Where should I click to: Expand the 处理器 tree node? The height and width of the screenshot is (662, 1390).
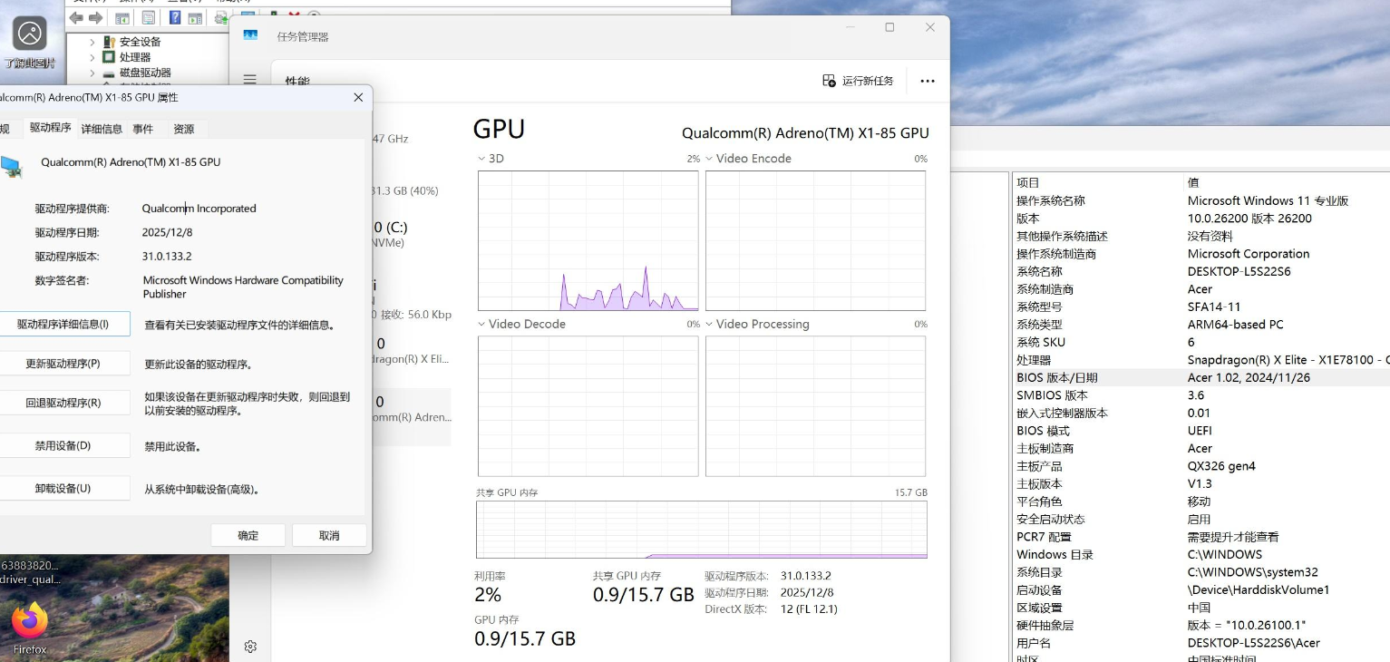click(x=92, y=57)
